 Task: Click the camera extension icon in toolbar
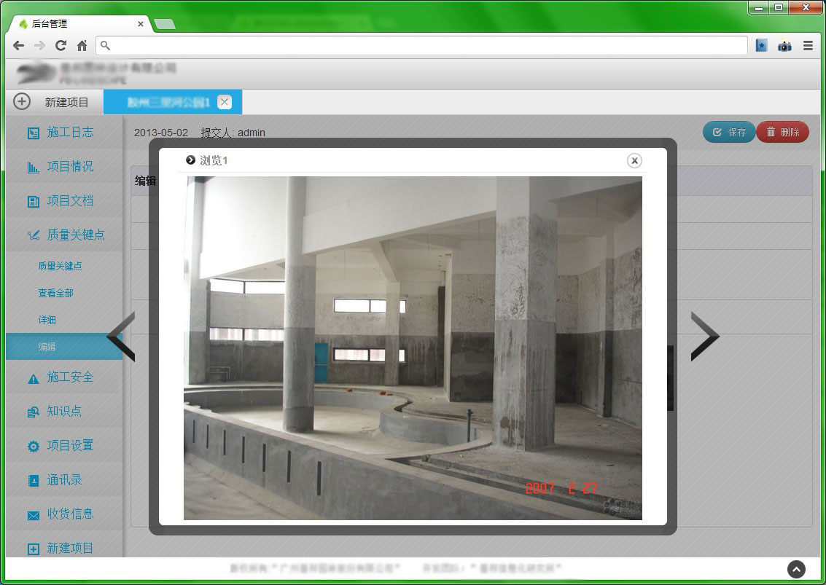(x=784, y=46)
